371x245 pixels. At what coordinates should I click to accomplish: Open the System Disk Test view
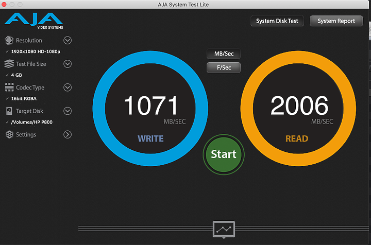tap(277, 21)
